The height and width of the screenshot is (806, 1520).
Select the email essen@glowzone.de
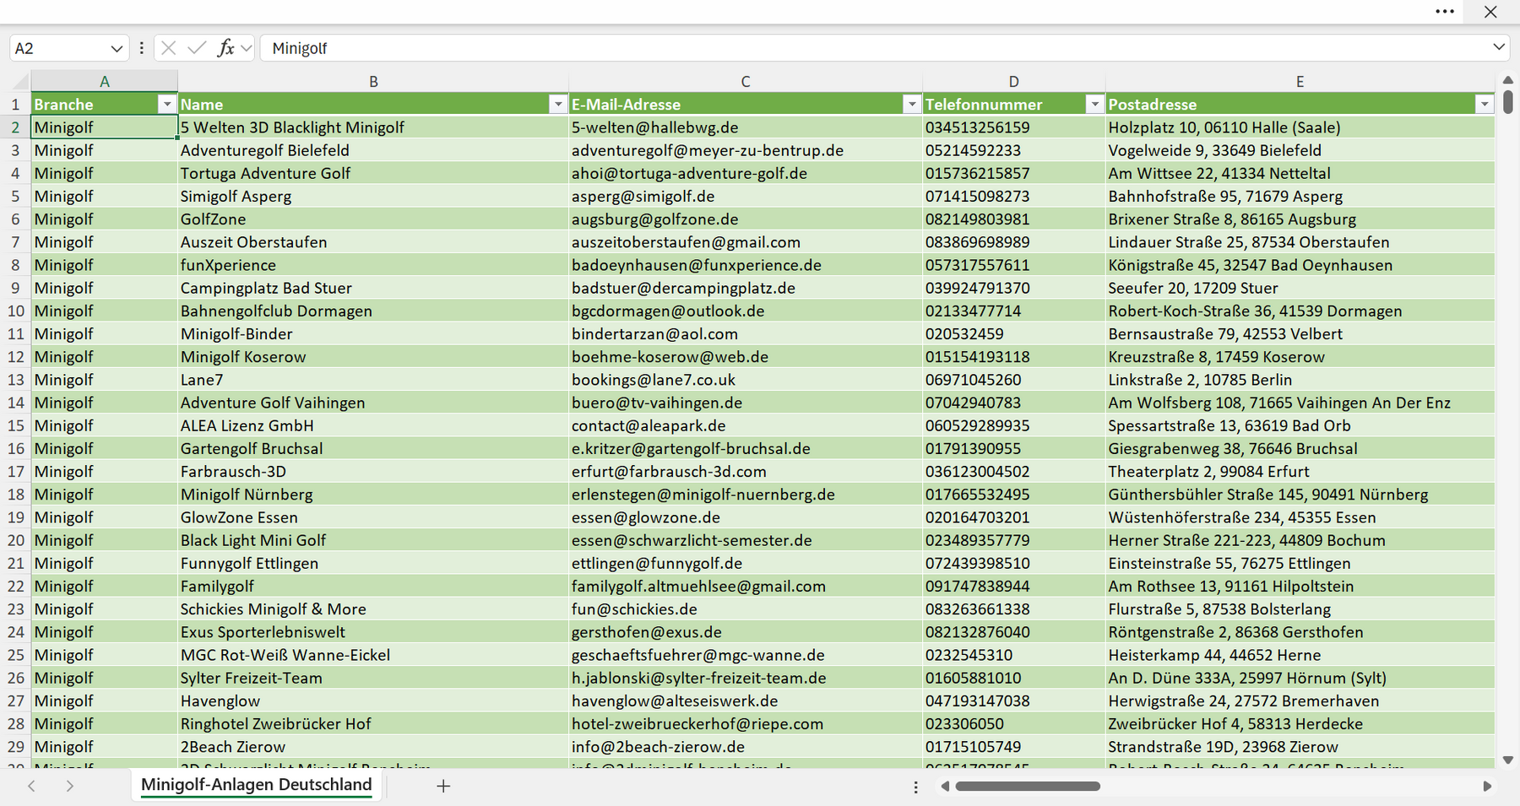(x=746, y=517)
